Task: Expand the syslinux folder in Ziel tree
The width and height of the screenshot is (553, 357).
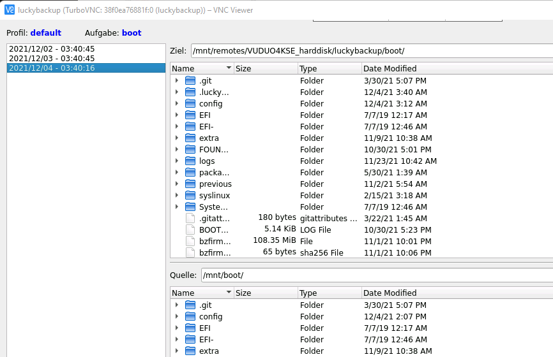Action: (177, 196)
